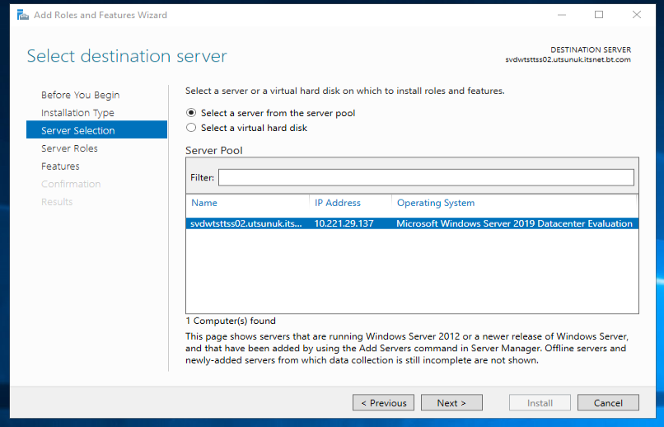The width and height of the screenshot is (664, 427).
Task: Click into the Filter text field
Action: click(x=426, y=177)
